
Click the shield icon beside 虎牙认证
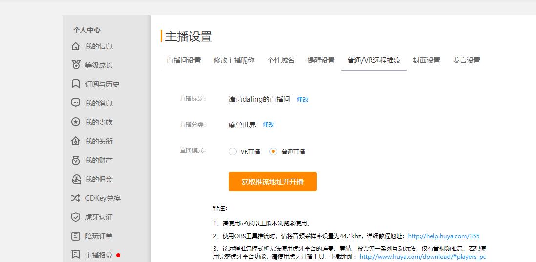tap(76, 217)
